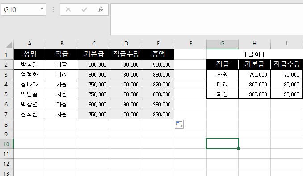Click the cell with name 박민철

tap(29, 94)
